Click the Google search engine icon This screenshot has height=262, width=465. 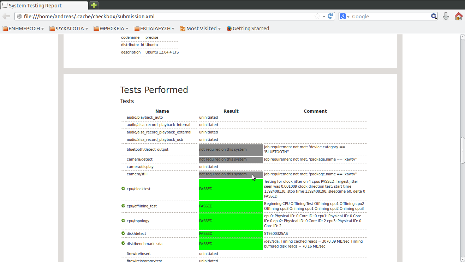[342, 16]
